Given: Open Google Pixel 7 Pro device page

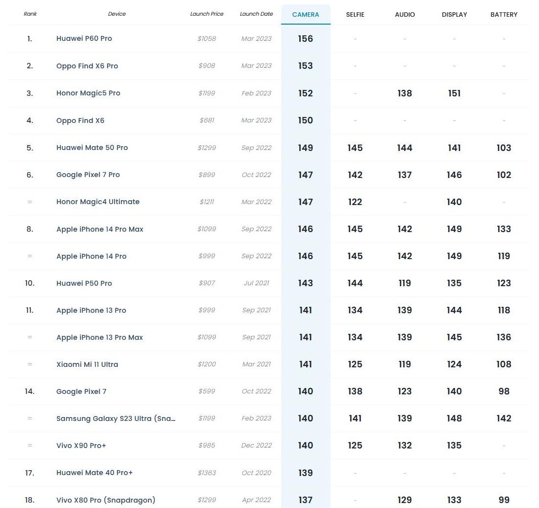Looking at the screenshot, I should [x=88, y=175].
